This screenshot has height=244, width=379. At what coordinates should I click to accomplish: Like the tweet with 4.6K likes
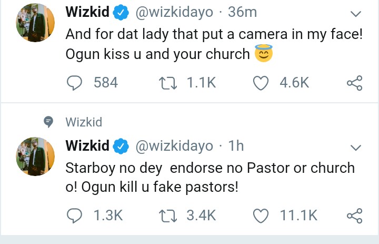point(261,83)
